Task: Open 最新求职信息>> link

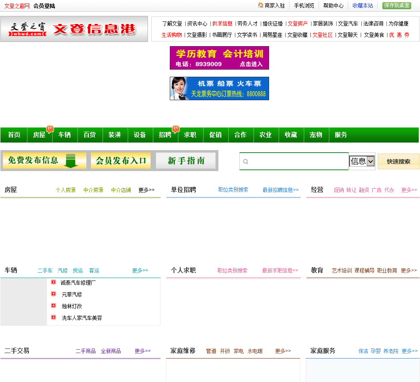Action: click(x=280, y=270)
